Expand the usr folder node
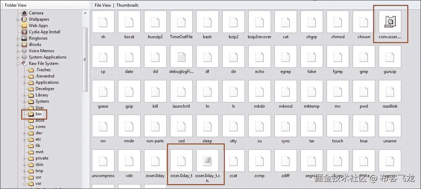Viewport: 421px width, 189px height. [24, 177]
